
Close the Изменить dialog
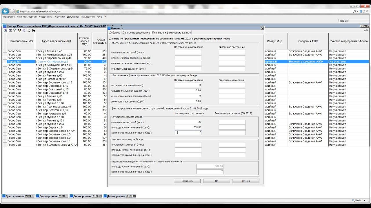point(262,28)
